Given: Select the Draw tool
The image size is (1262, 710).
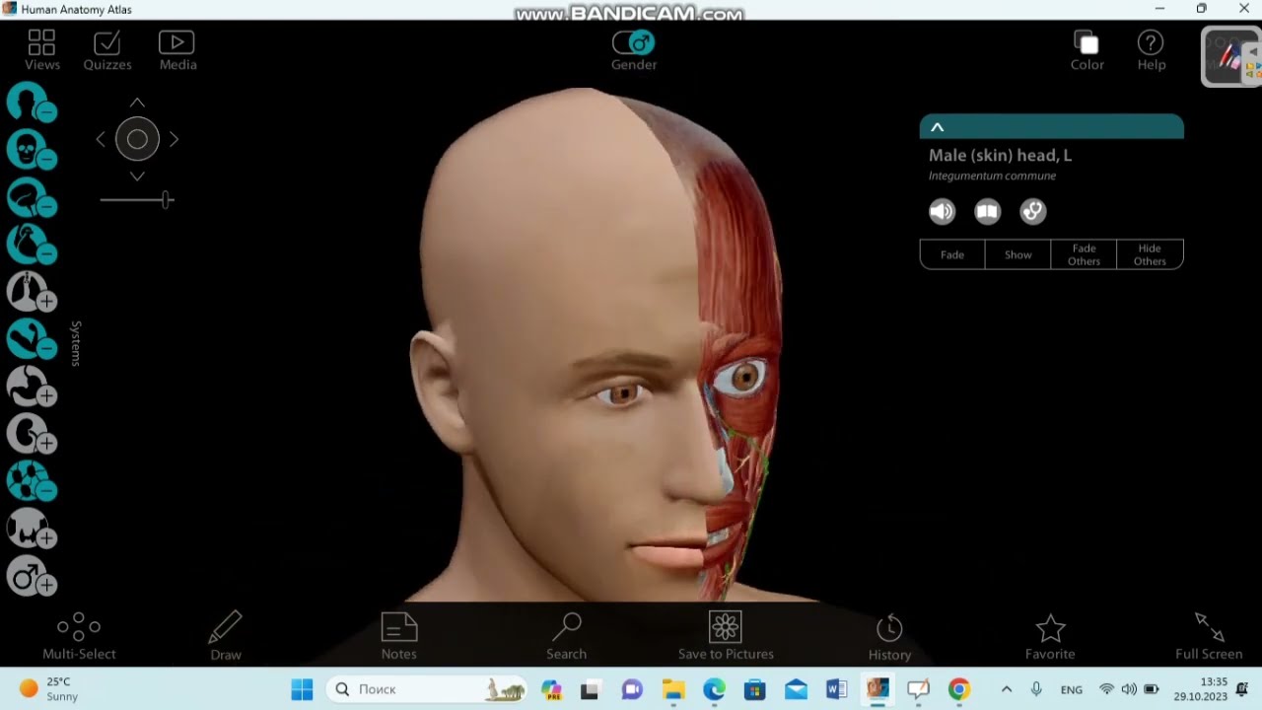Looking at the screenshot, I should pos(226,636).
